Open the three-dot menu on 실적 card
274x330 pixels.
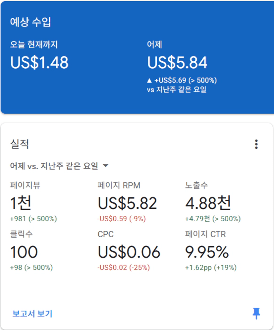(256, 144)
